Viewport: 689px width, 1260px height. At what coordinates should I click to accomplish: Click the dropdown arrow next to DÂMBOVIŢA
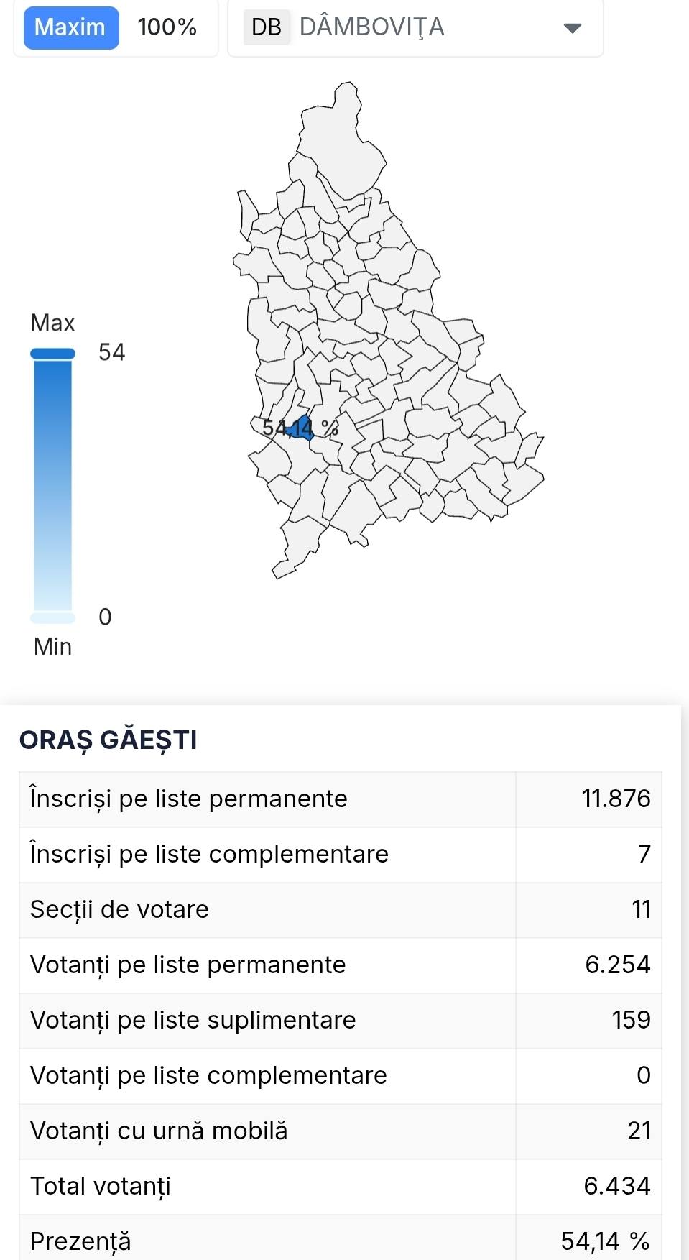(571, 29)
